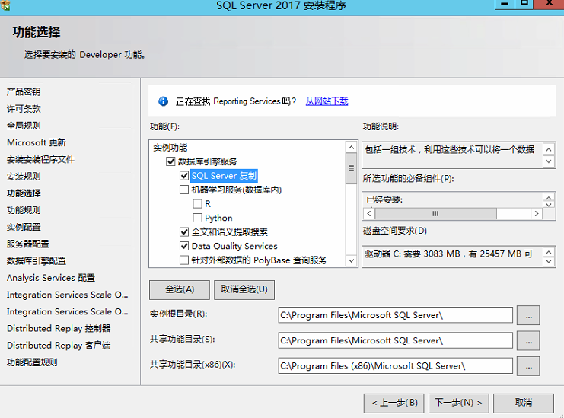The width and height of the screenshot is (564, 418).
Task: Browse for the 共享功能目录(x86) folder
Action: pyautogui.click(x=528, y=366)
